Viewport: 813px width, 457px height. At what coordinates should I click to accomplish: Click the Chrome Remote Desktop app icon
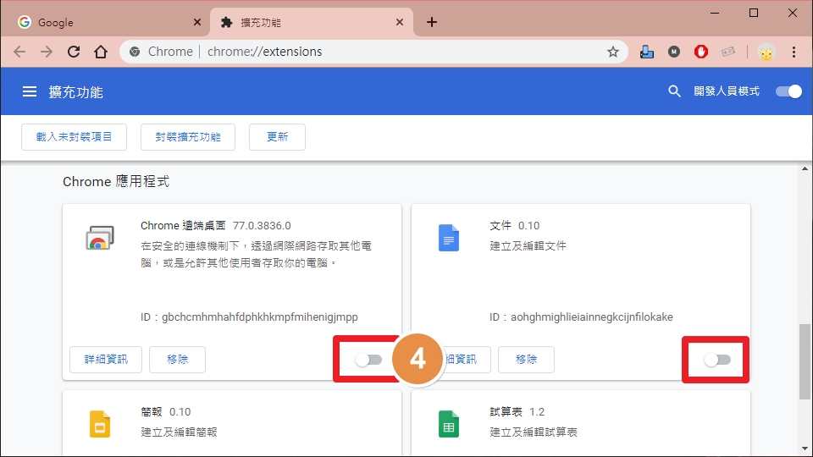click(x=100, y=238)
